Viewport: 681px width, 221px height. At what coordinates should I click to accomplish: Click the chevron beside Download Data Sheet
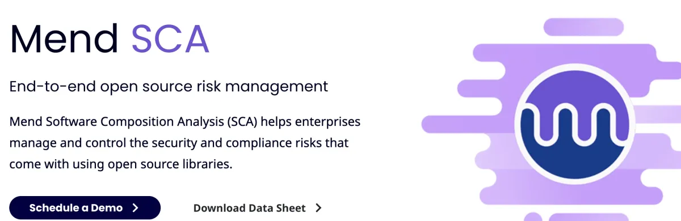(318, 208)
